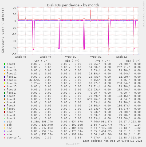Click the loop16 max value 265.50m

coord(124,90)
